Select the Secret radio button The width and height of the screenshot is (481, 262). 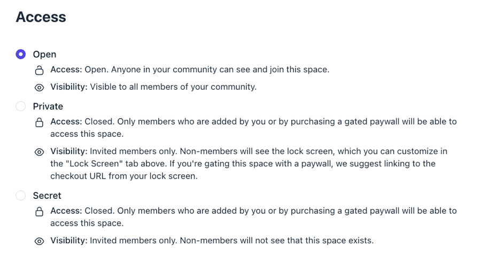tap(21, 196)
